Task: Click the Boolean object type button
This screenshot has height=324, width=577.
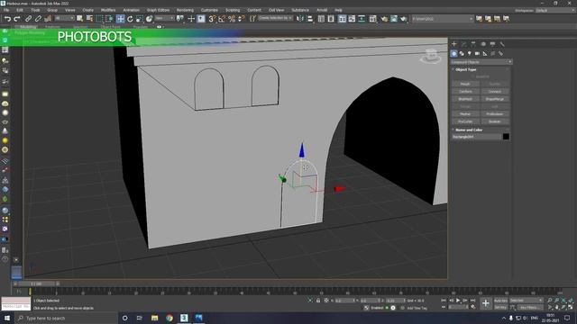Action: click(495, 121)
